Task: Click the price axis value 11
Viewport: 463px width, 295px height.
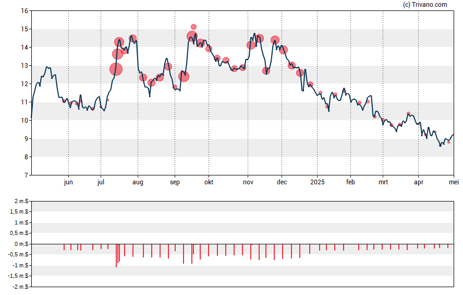Action: [25, 102]
